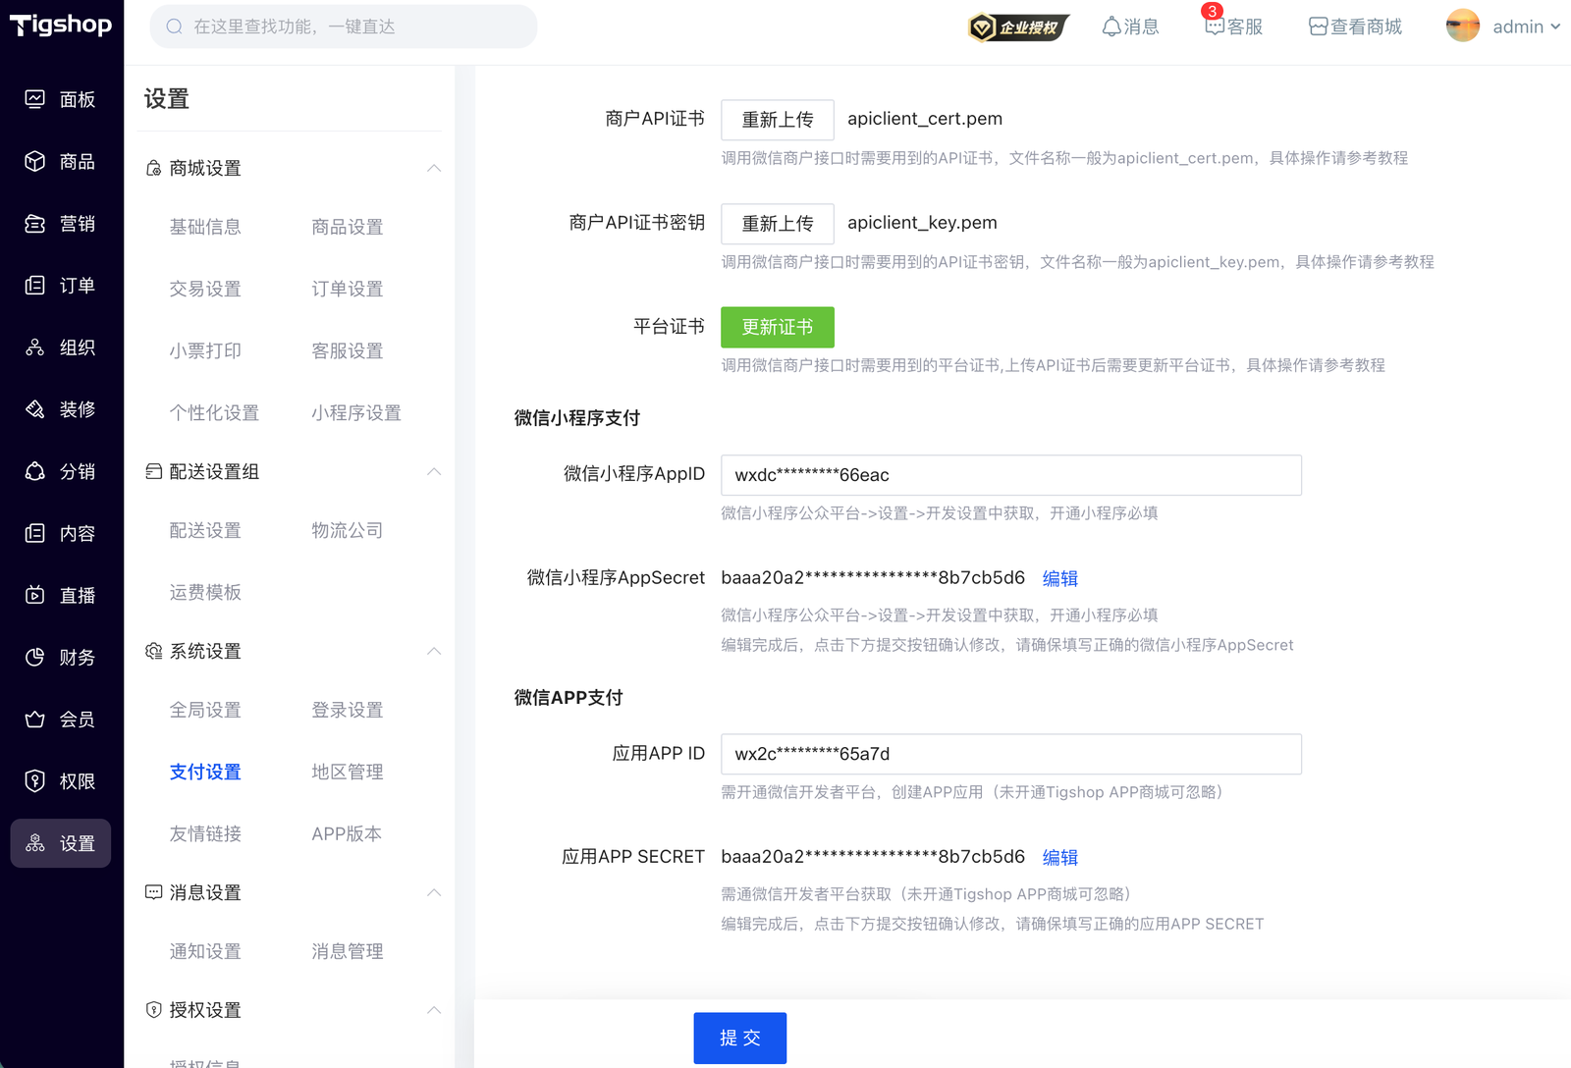This screenshot has width=1571, height=1068.
Task: Open the admin user dropdown
Action: point(1504,27)
